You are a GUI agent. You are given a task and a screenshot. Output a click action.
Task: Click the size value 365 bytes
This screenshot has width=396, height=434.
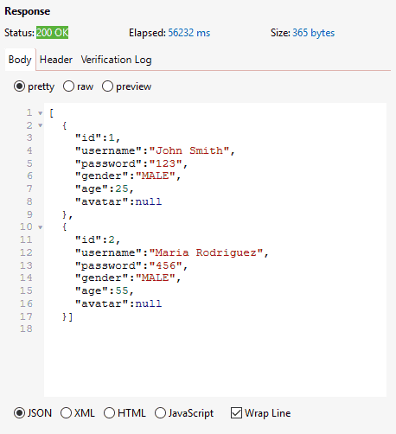pos(314,33)
